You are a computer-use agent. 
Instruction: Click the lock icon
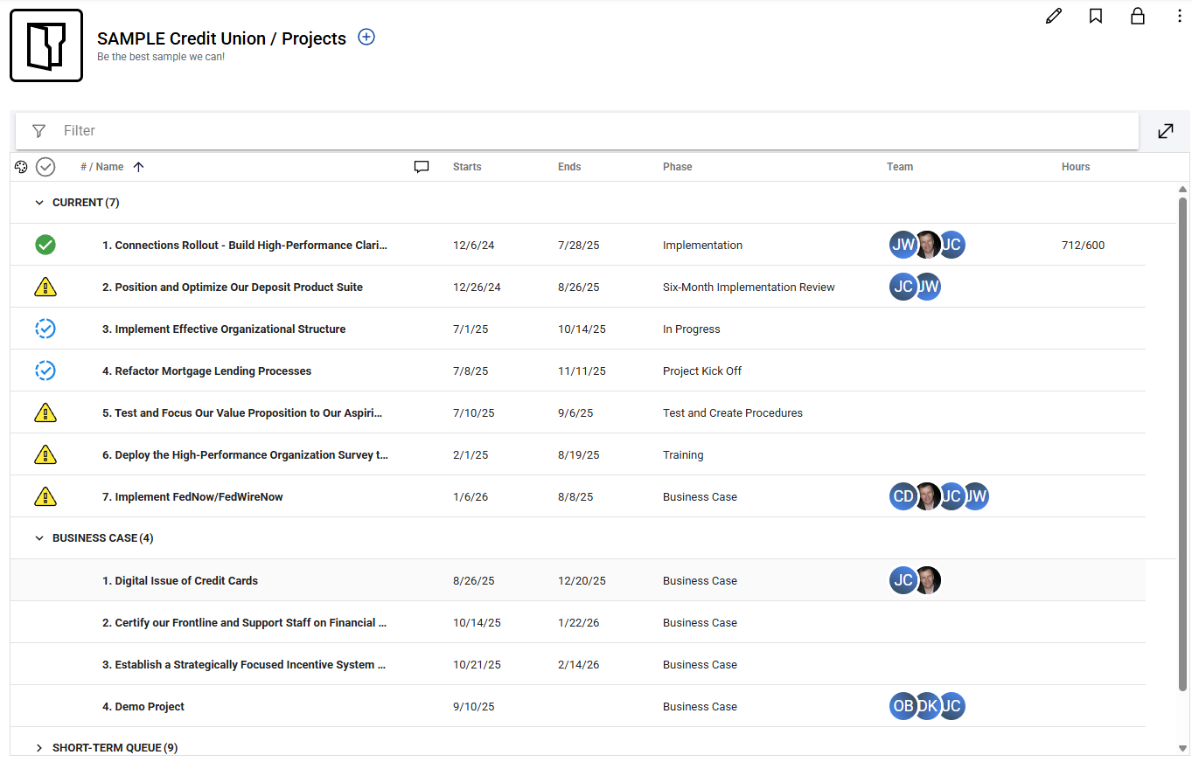1138,16
